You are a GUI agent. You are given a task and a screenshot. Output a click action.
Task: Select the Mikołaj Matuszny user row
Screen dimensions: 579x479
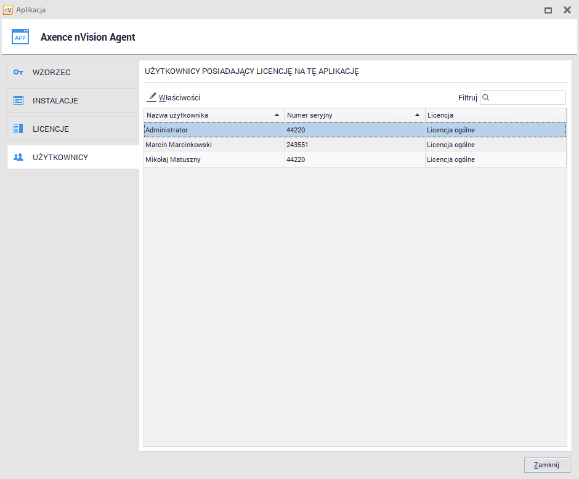click(x=173, y=159)
